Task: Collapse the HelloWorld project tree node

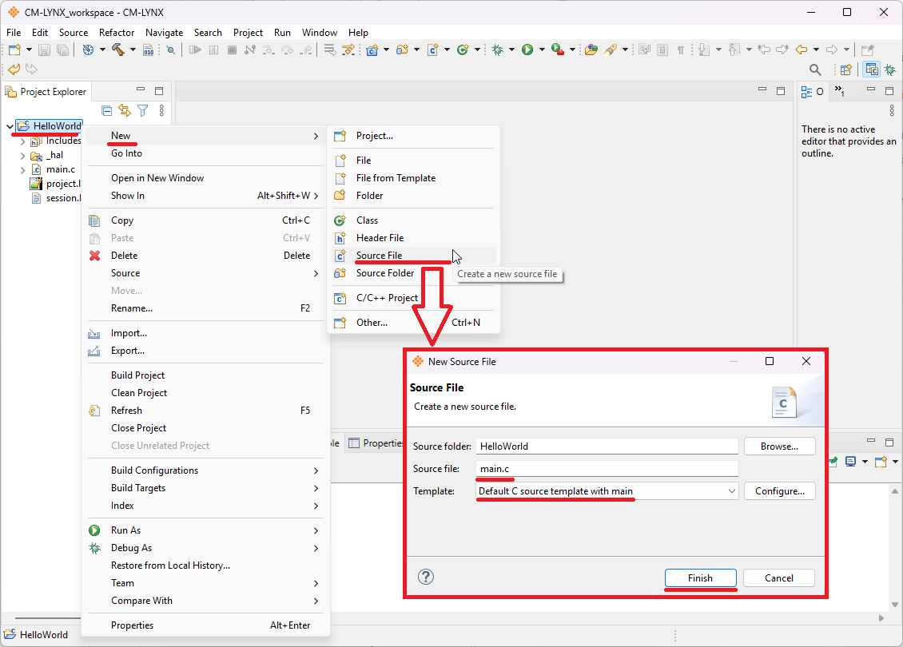Action: click(9, 126)
